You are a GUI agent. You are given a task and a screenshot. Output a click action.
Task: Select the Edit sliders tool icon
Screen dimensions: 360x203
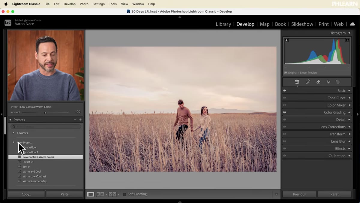point(297,82)
